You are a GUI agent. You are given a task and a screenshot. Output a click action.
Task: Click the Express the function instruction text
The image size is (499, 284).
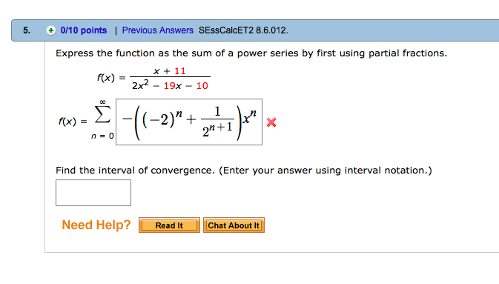(x=251, y=53)
